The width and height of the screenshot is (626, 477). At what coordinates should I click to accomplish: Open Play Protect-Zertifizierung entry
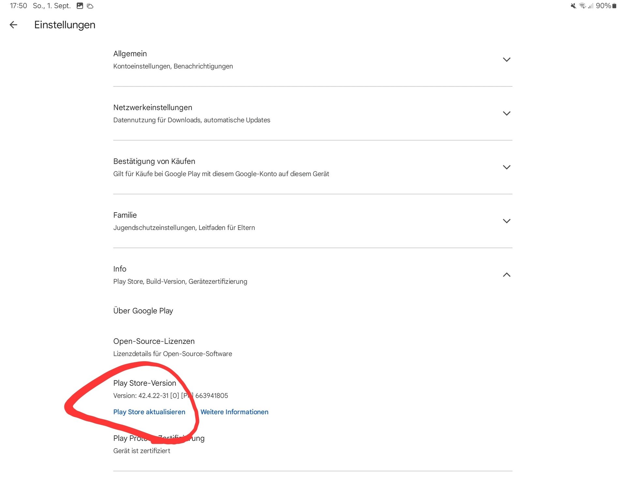[159, 439]
